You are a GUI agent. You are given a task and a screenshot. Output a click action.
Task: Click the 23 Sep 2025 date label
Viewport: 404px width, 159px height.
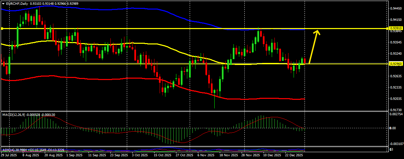tap(119, 155)
